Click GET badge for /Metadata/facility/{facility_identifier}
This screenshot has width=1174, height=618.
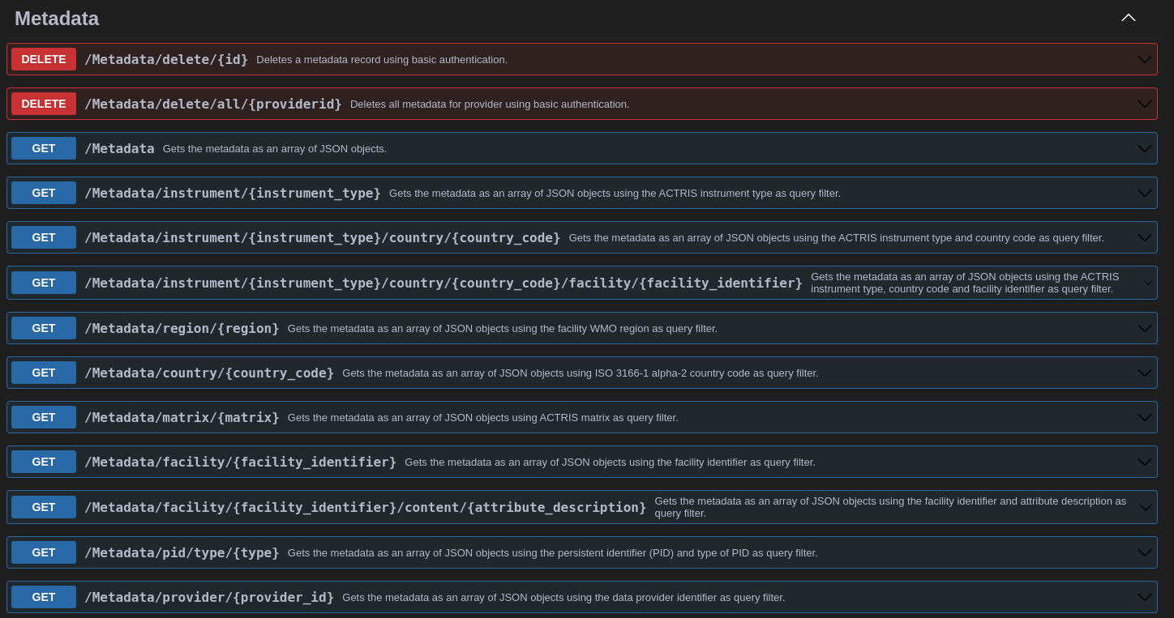pos(44,462)
